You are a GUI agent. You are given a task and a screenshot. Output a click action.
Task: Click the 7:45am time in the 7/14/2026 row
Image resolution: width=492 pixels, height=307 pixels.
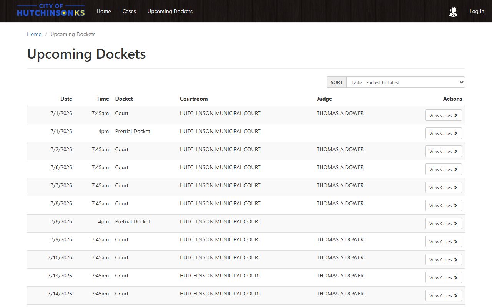click(x=100, y=294)
